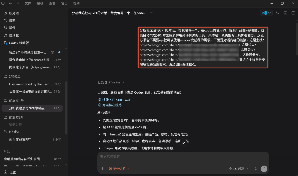Open the 技能入口 SKILL.md link
The width and height of the screenshot is (298, 176).
pyautogui.click(x=114, y=100)
